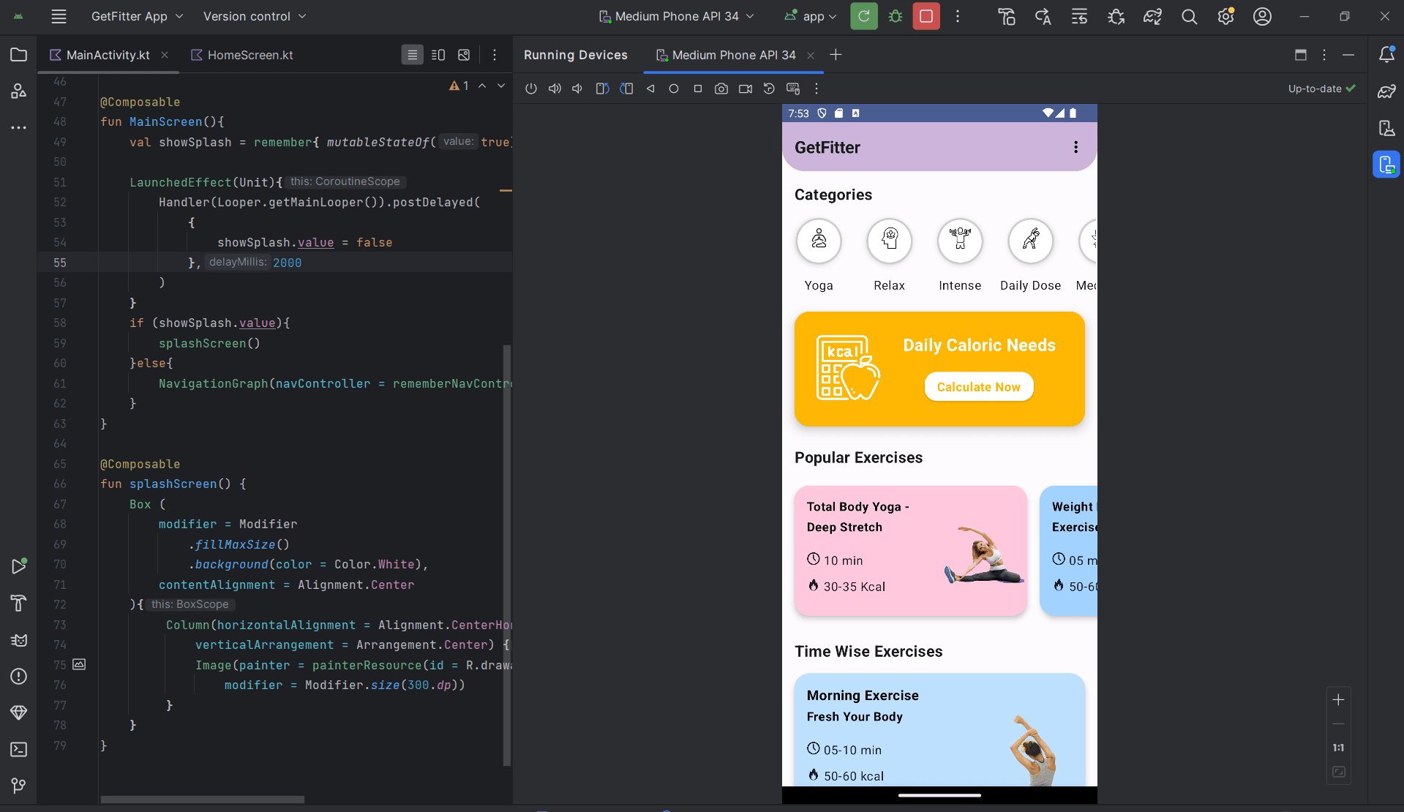The image size is (1404, 812).
Task: Click the editor horizontal scrollbar
Action: point(202,800)
